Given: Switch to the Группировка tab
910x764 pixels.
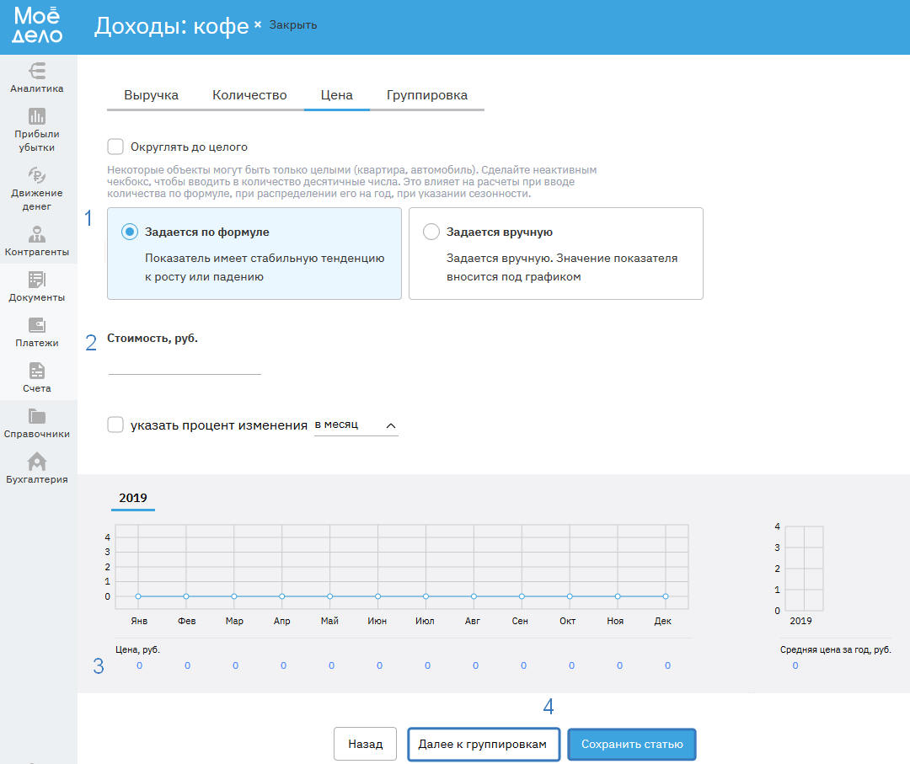Looking at the screenshot, I should coord(427,95).
